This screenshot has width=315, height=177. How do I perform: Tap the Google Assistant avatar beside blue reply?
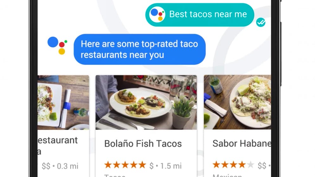57,46
